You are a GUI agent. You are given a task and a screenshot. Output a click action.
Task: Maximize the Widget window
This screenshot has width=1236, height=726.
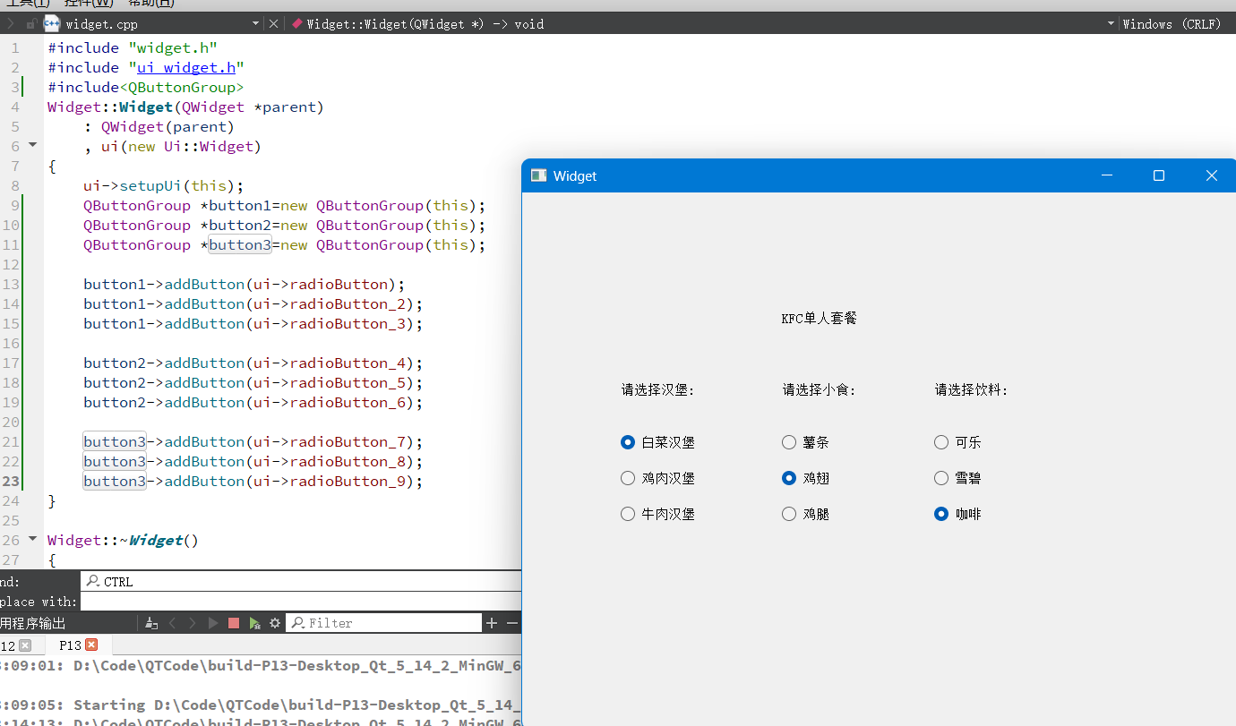pyautogui.click(x=1159, y=175)
